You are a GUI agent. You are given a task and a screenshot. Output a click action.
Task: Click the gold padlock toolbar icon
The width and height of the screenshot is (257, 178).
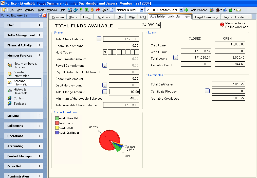point(92,10)
